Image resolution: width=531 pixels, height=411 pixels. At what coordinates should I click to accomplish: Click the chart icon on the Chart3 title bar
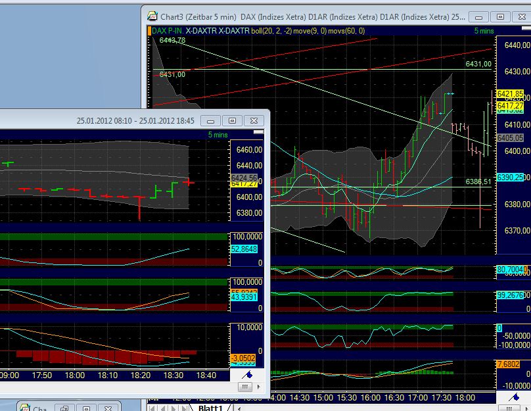[x=152, y=16]
